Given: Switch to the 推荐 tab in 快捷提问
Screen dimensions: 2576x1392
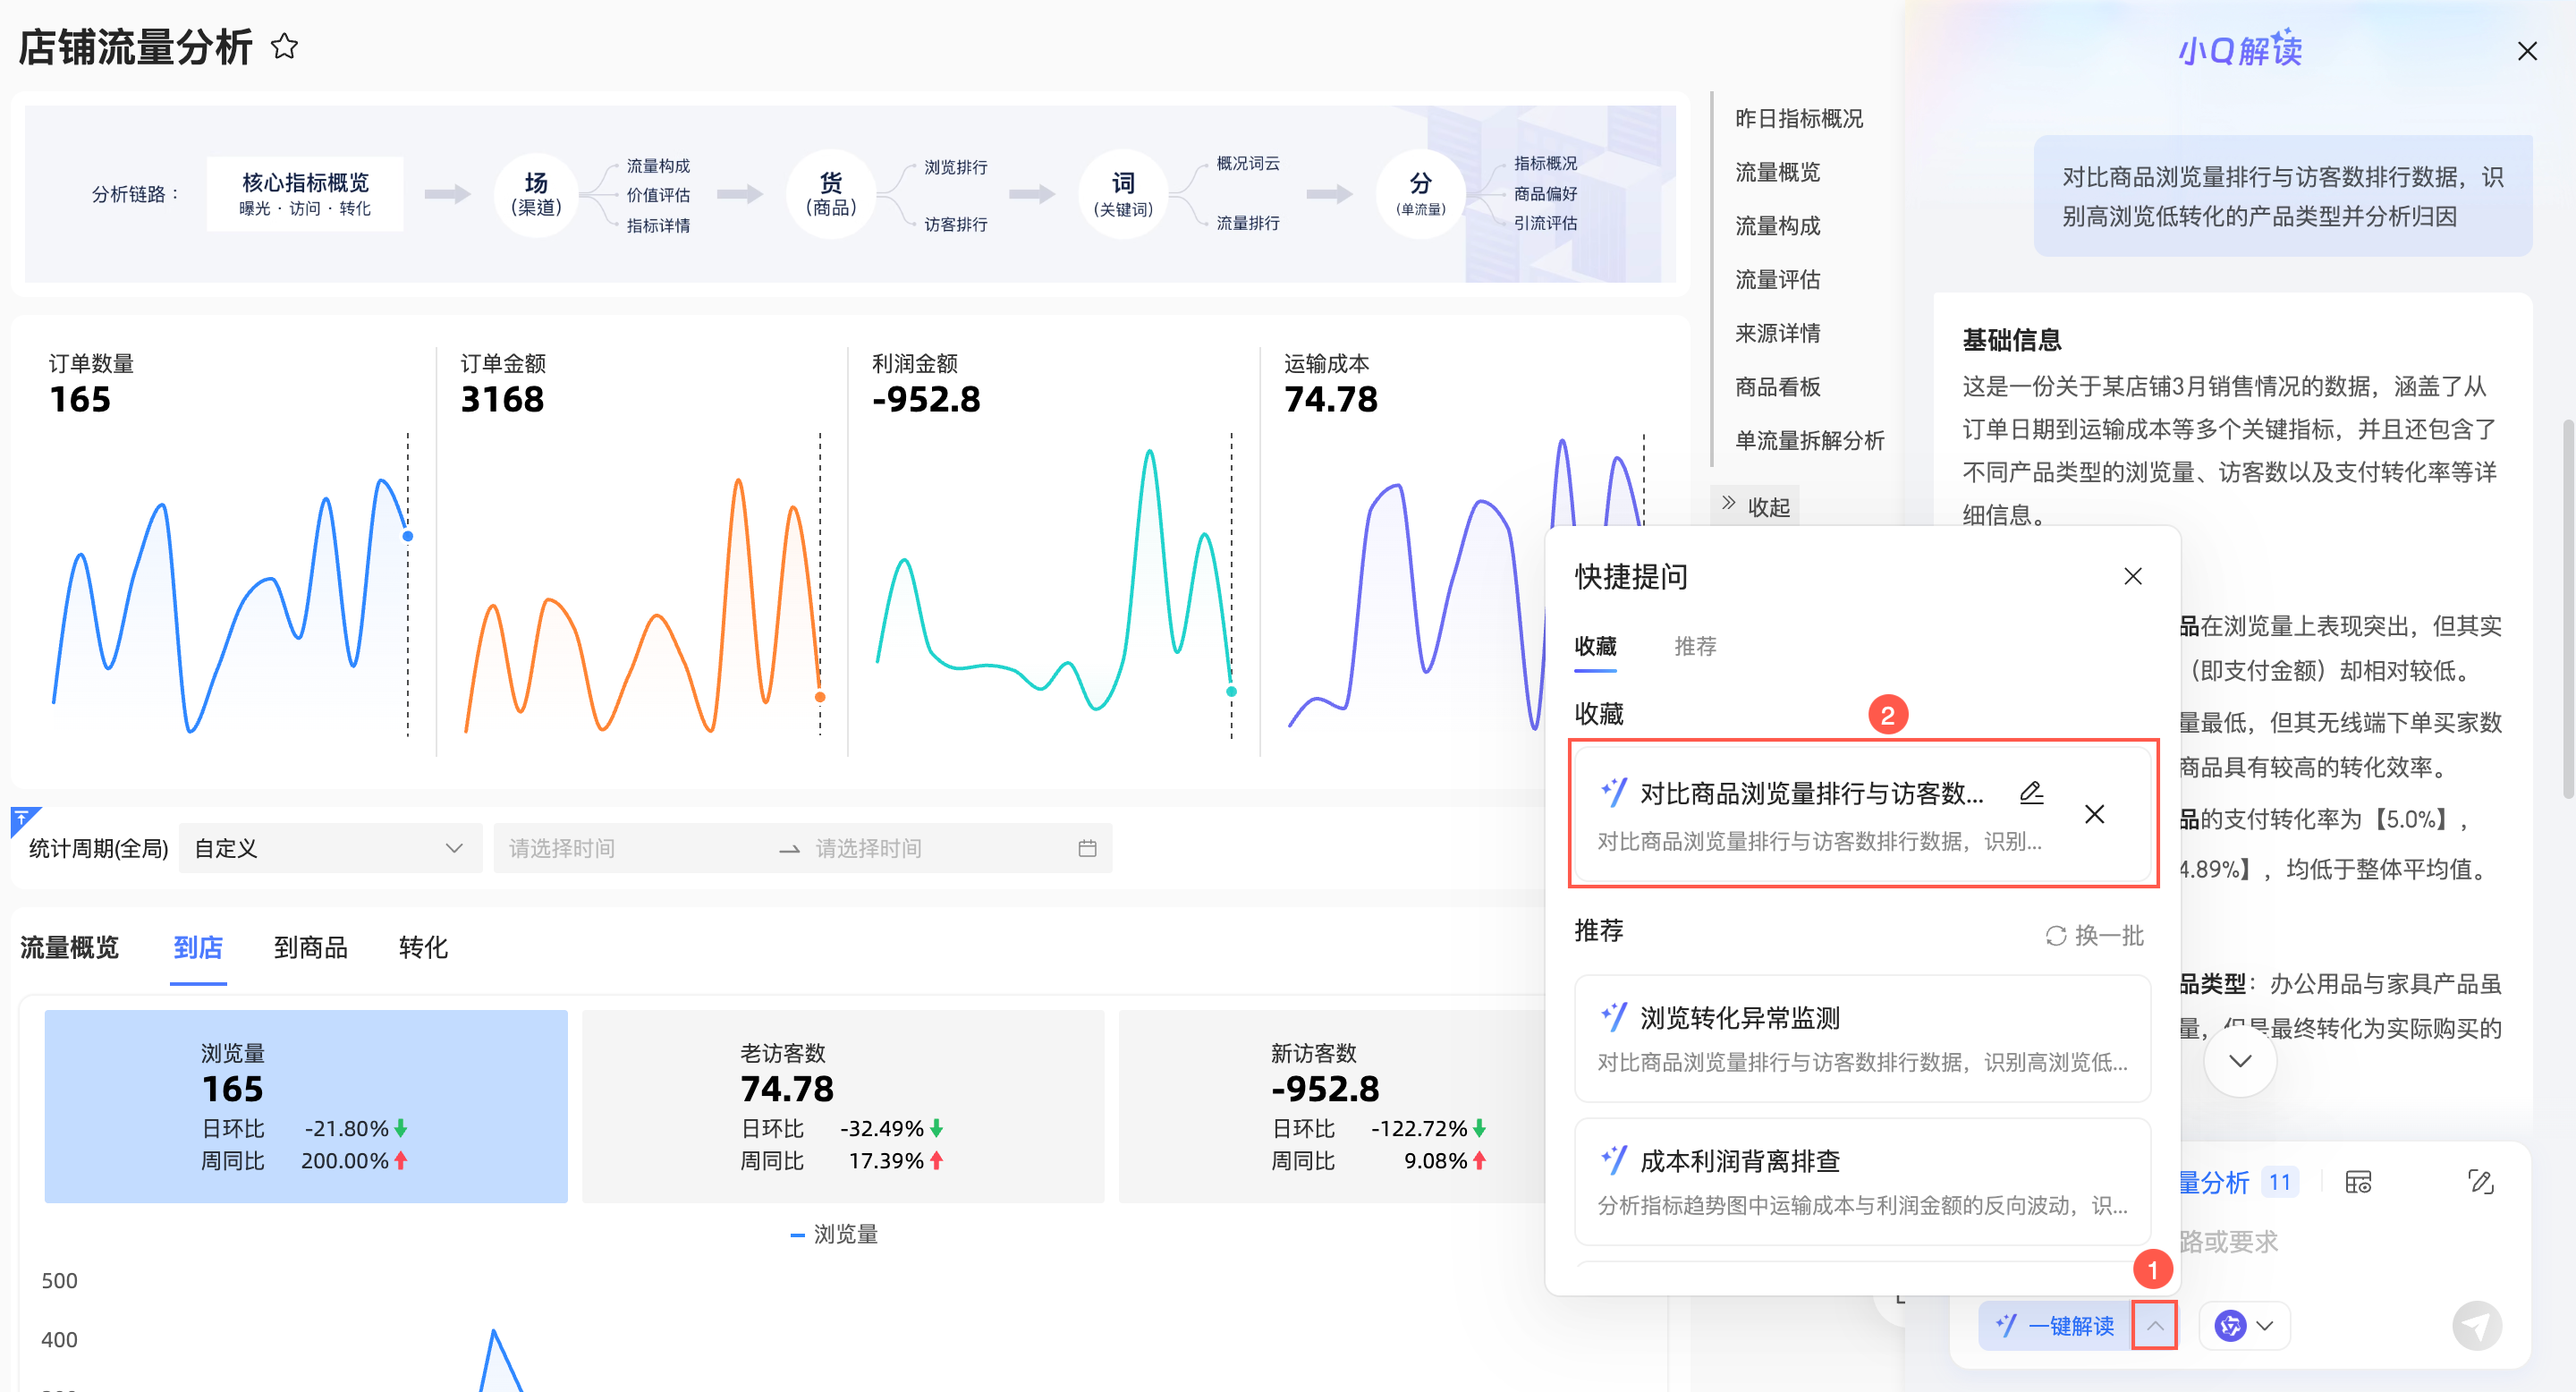Looking at the screenshot, I should pos(1695,646).
